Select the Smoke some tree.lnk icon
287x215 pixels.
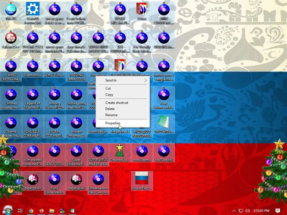(76, 98)
